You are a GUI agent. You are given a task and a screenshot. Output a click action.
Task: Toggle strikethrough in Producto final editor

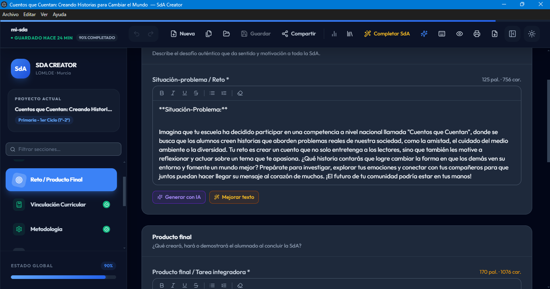[x=196, y=285]
